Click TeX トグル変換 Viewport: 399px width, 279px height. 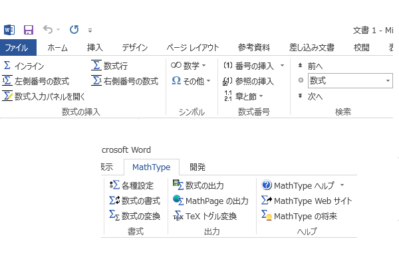coord(205,216)
